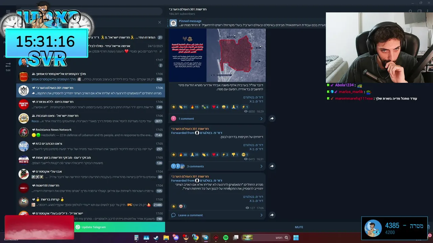
Task: Open chat חדשות היום - ללא צנזורה
Action: (x=91, y=104)
